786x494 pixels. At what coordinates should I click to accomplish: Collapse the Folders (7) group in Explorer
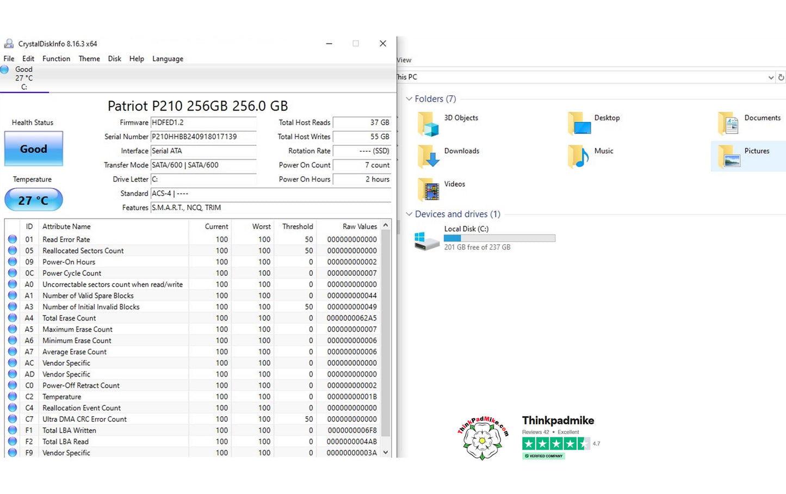(409, 99)
